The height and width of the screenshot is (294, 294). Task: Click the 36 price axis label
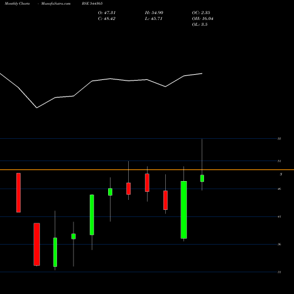279,244
